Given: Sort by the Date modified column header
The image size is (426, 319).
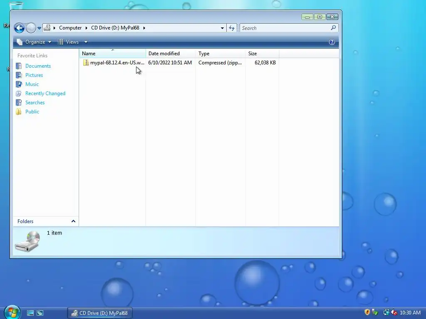Looking at the screenshot, I should 171,54.
